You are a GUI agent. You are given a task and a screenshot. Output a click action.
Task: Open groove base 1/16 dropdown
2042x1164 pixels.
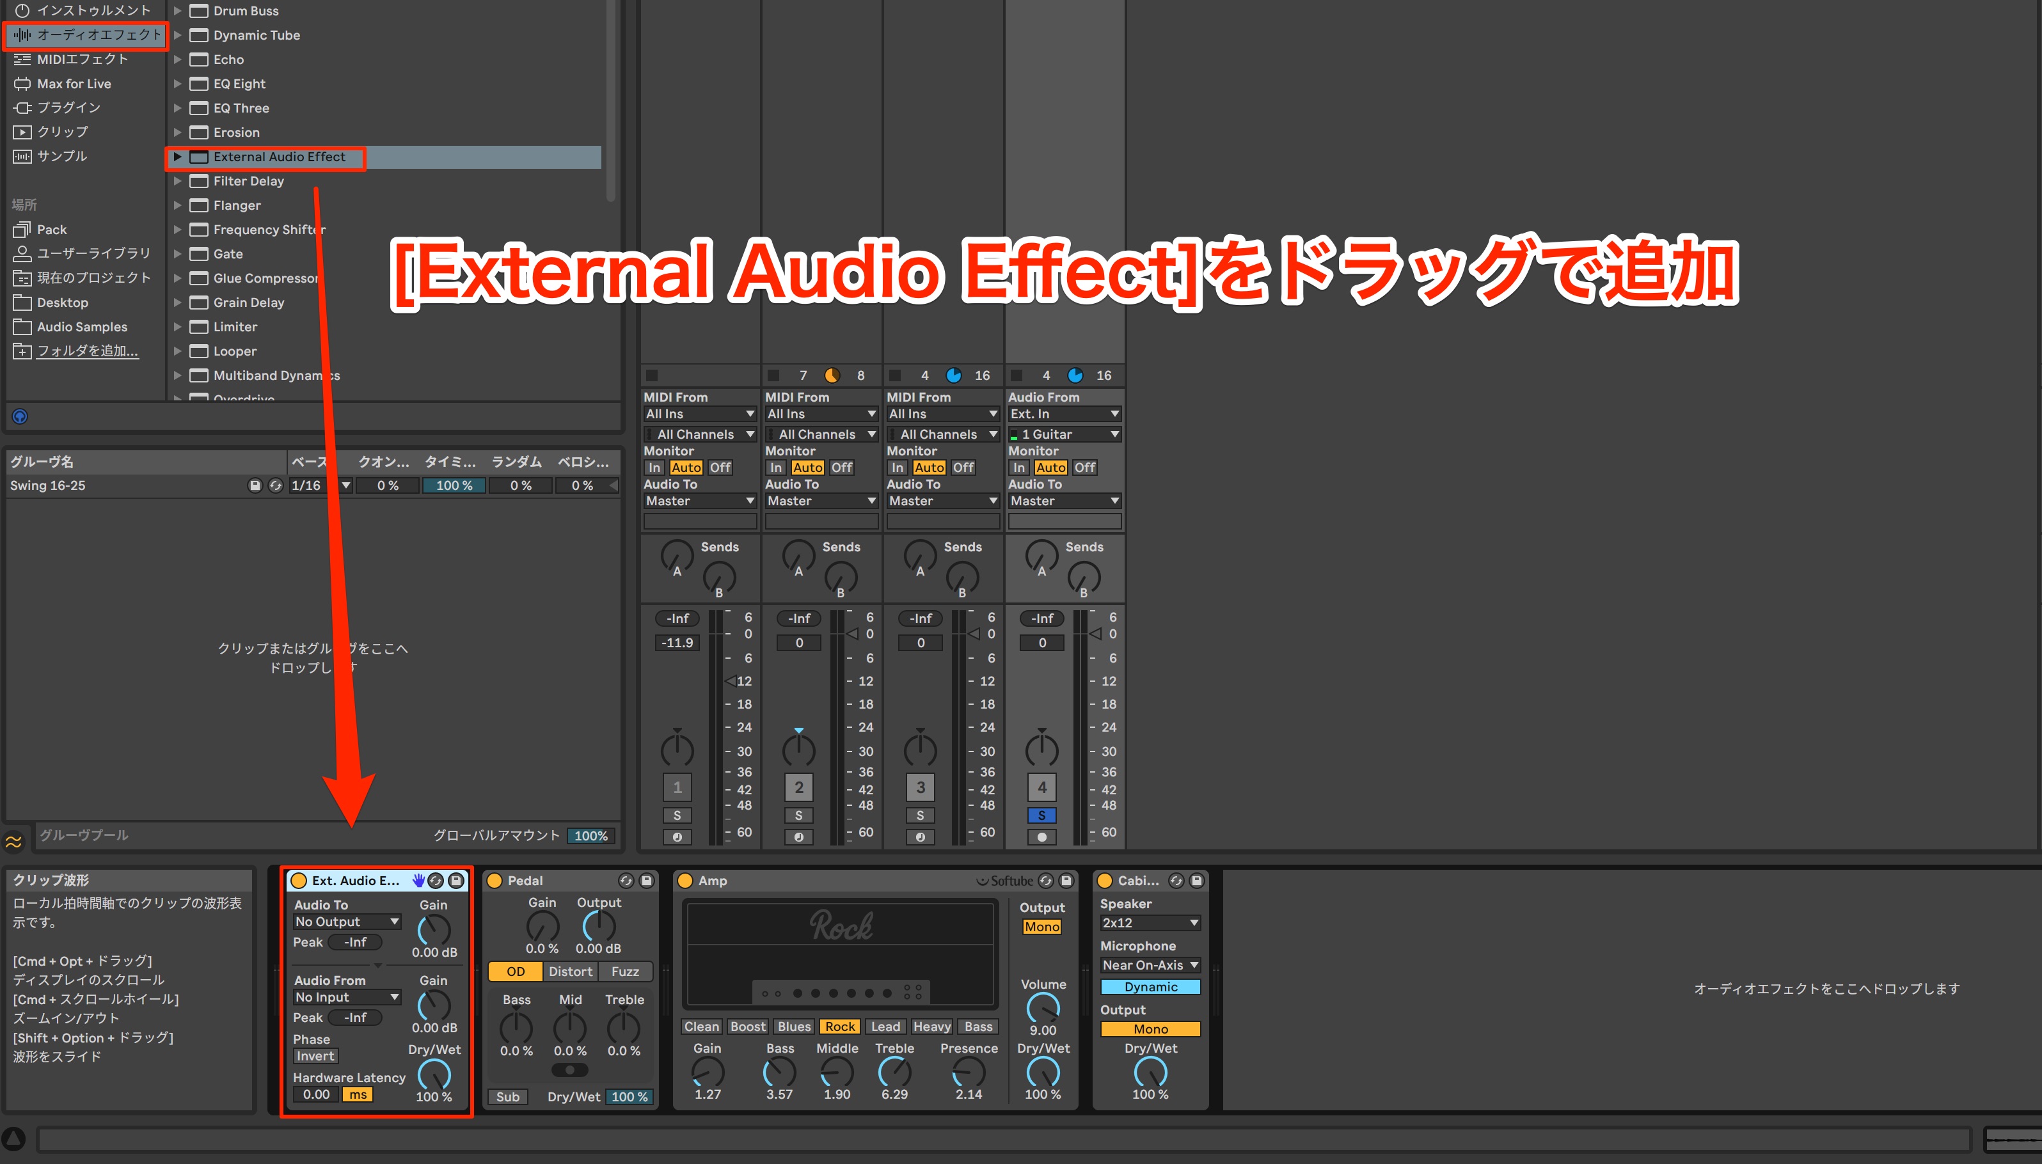click(x=321, y=485)
